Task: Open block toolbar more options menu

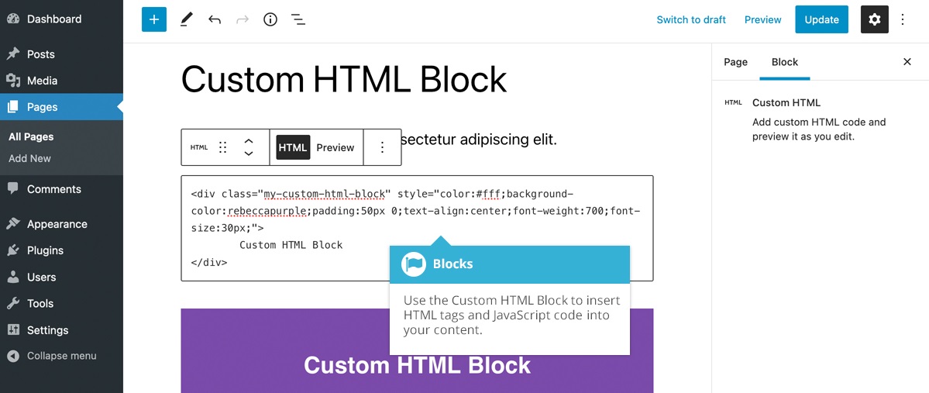Action: pos(382,147)
